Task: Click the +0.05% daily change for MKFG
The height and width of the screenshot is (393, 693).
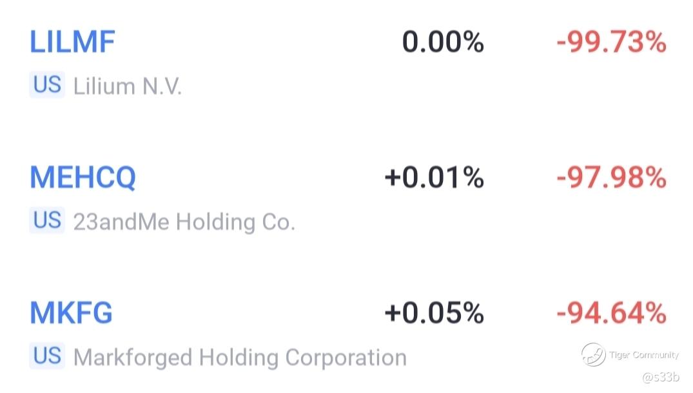Action: tap(434, 314)
